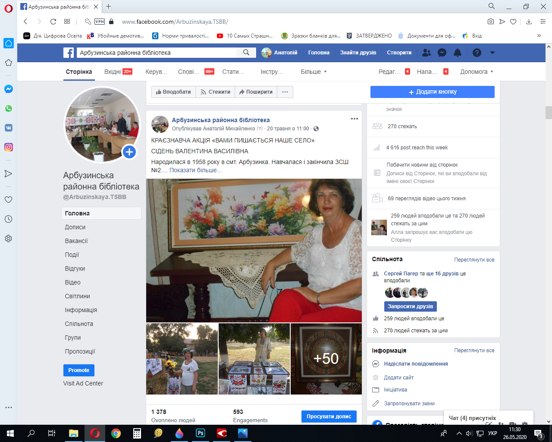The width and height of the screenshot is (552, 442).
Task: Click the Facebook notifications bell icon
Action: click(458, 53)
